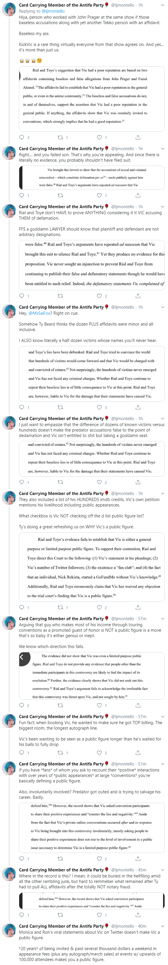This screenshot has width=168, height=965.
Task: Open the more menu chevron on first tweet
Action: [162, 5]
